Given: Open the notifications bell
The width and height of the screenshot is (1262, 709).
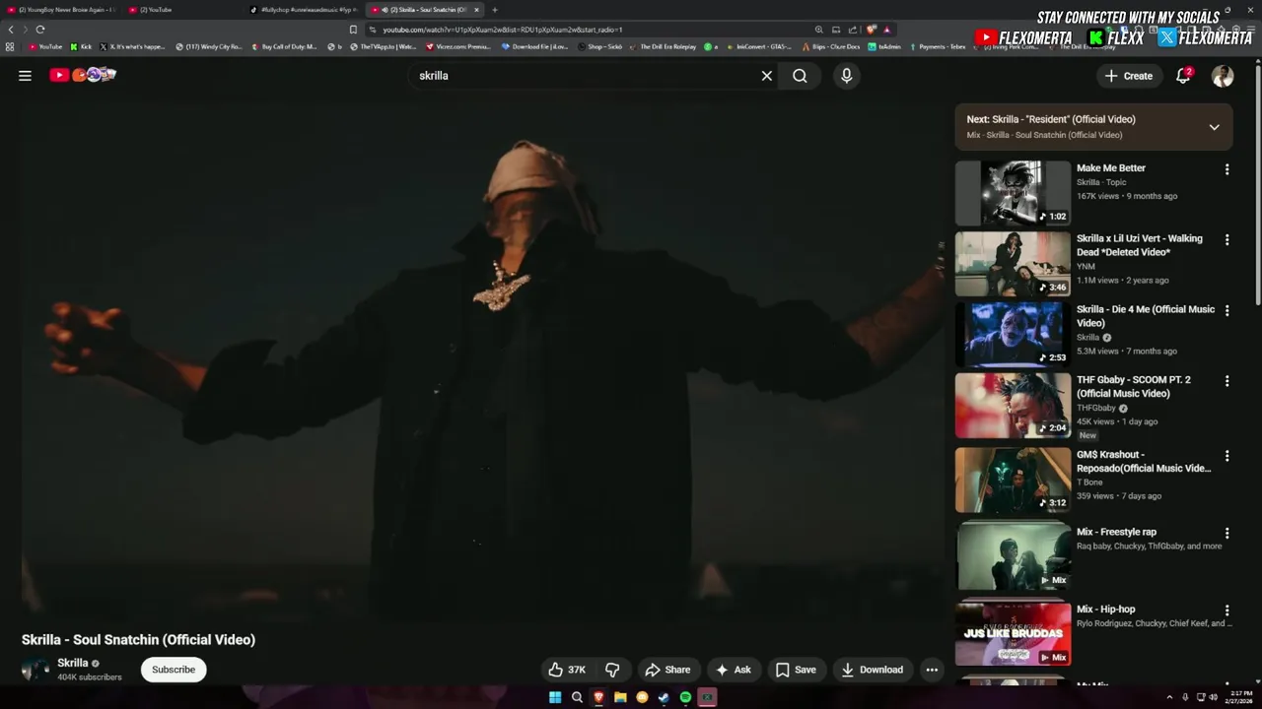Looking at the screenshot, I should click(1183, 76).
